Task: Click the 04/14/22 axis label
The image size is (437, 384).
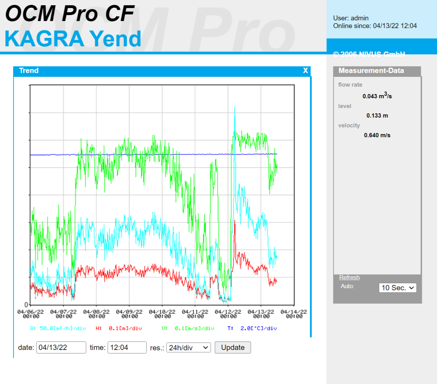Action: coord(294,314)
